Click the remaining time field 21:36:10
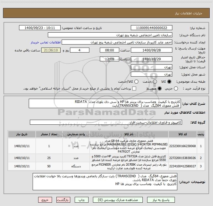Viewport: 213px width, 206px height. (51, 50)
